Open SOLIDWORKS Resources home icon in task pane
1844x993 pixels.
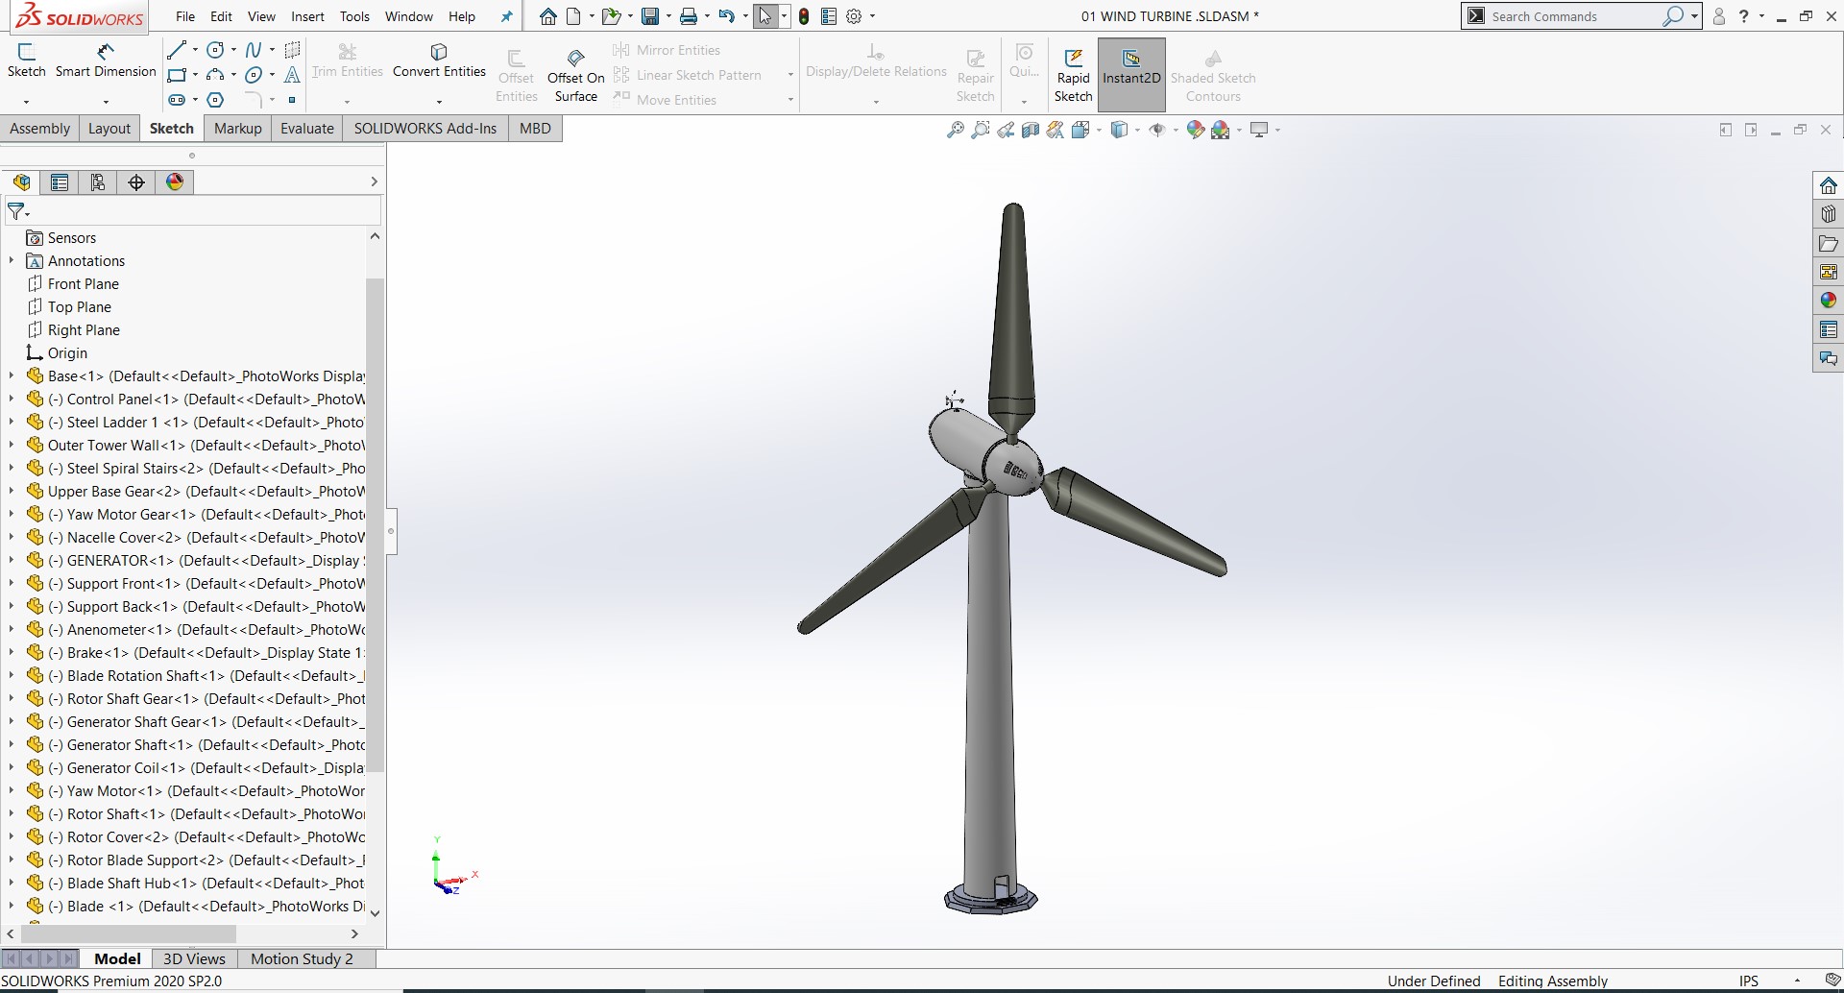[x=1829, y=185]
